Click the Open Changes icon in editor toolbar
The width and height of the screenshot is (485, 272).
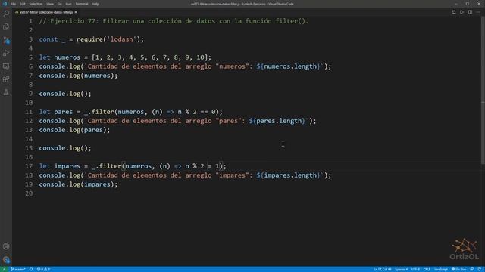(x=454, y=12)
